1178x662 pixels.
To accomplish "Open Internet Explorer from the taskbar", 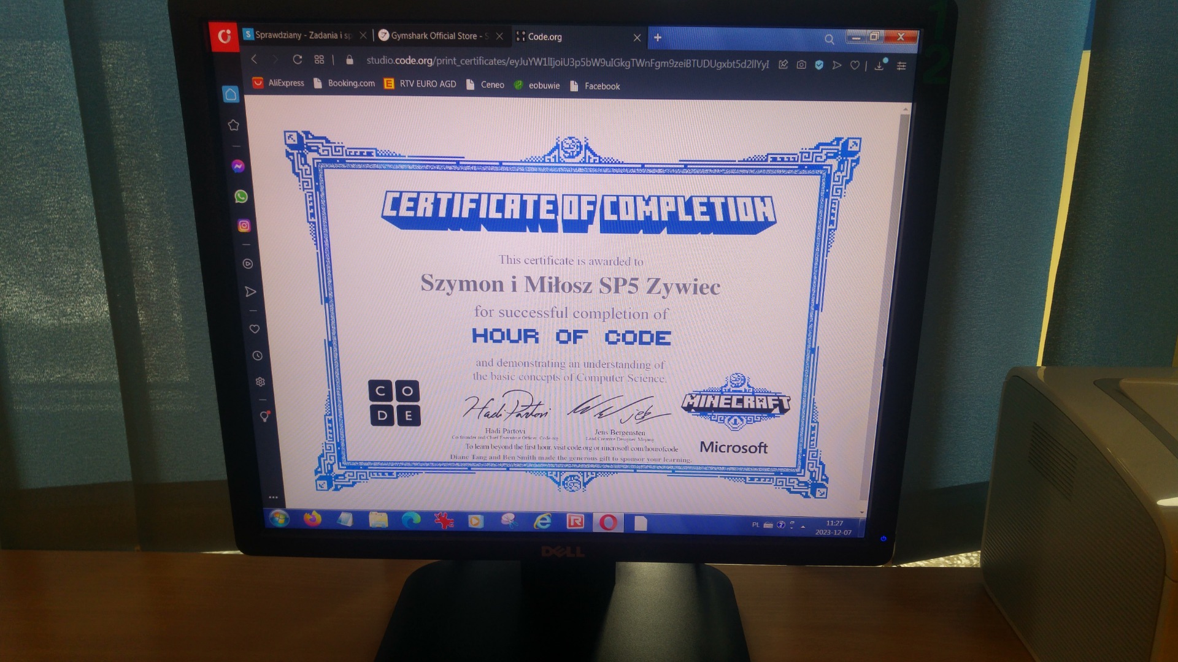I will coord(542,522).
